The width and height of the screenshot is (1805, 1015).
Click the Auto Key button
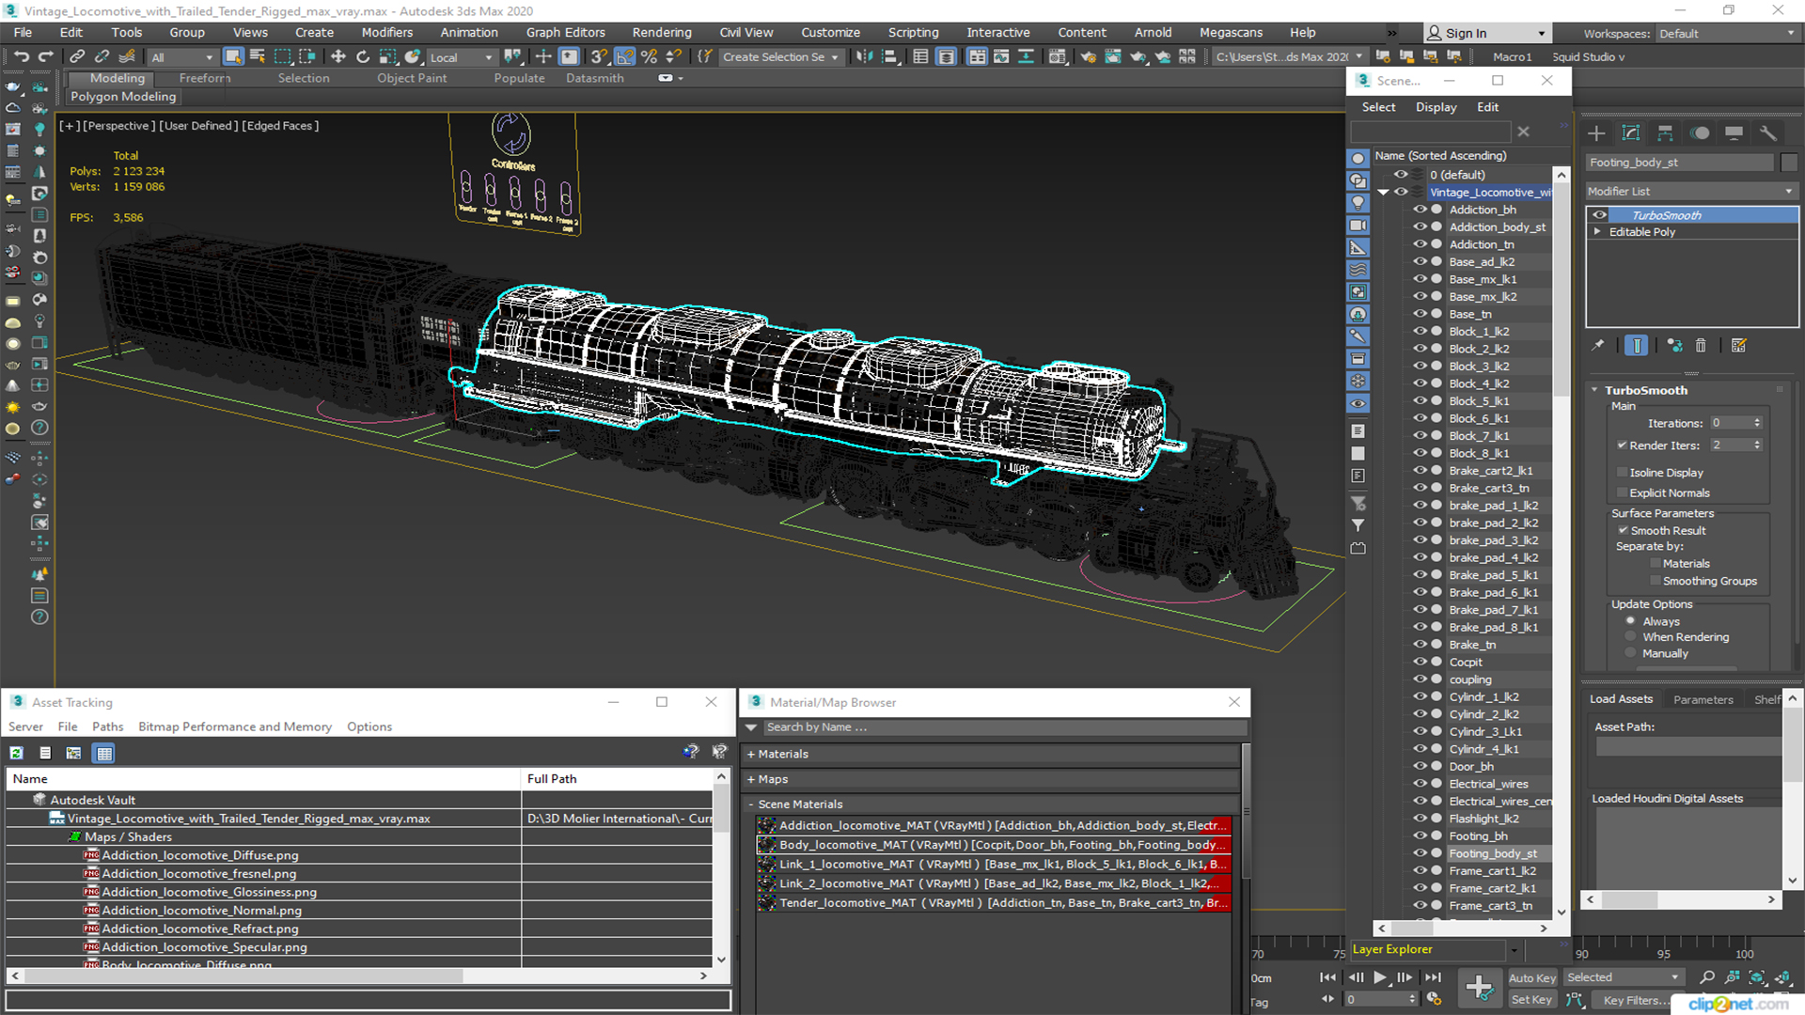[1532, 978]
